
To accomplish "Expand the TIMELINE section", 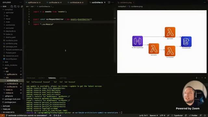I will click(x=6, y=109).
